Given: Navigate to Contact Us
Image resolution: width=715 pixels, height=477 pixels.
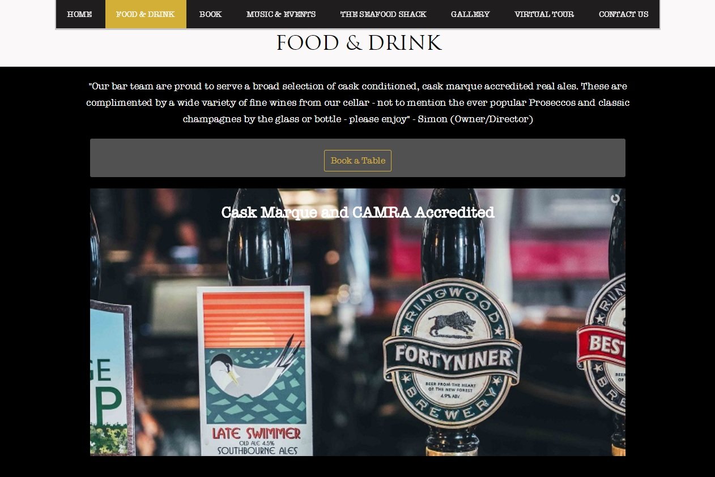Looking at the screenshot, I should pos(624,14).
